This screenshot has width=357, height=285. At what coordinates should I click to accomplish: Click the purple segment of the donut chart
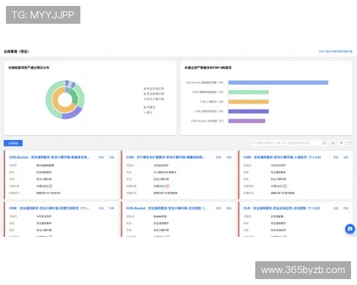(x=71, y=113)
